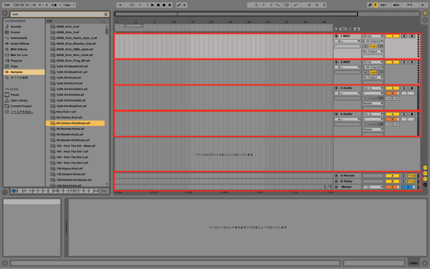430x269 pixels.
Task: Open the Packs place
Action: pos(15,95)
